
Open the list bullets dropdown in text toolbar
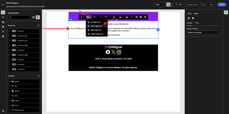coord(95,17)
